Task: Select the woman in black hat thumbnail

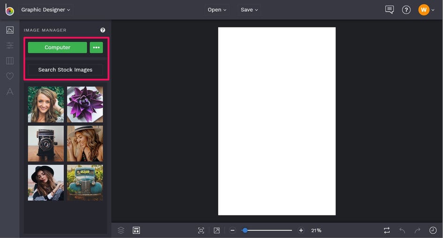Action: click(x=46, y=183)
